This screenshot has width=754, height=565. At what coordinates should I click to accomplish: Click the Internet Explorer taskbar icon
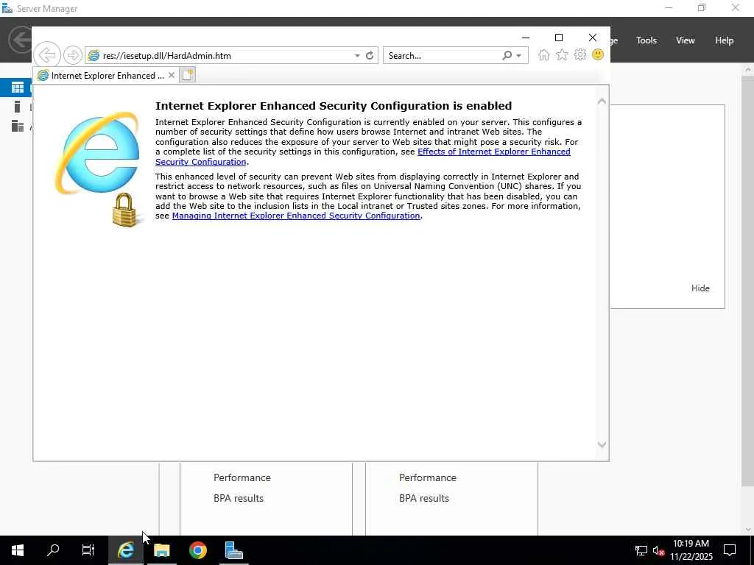tap(126, 550)
